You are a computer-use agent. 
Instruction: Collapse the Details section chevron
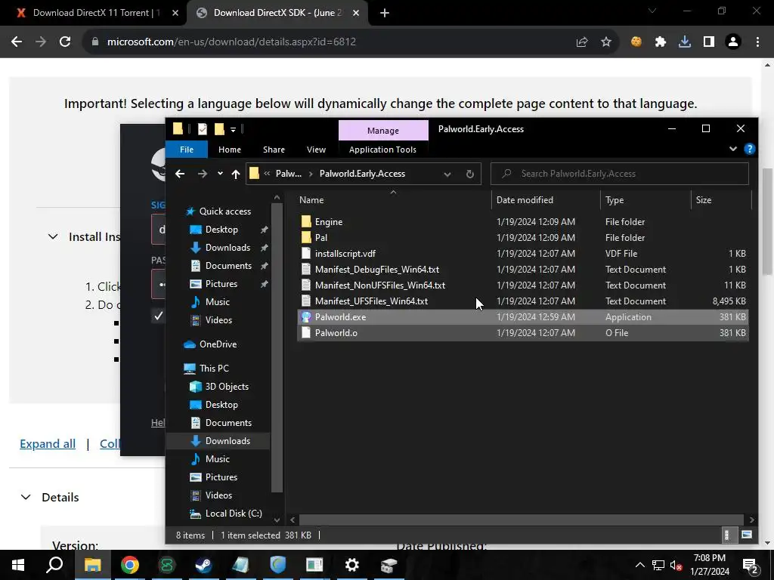tap(26, 497)
